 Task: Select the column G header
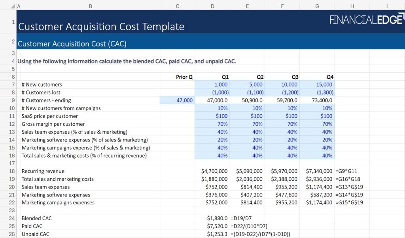pos(317,6)
